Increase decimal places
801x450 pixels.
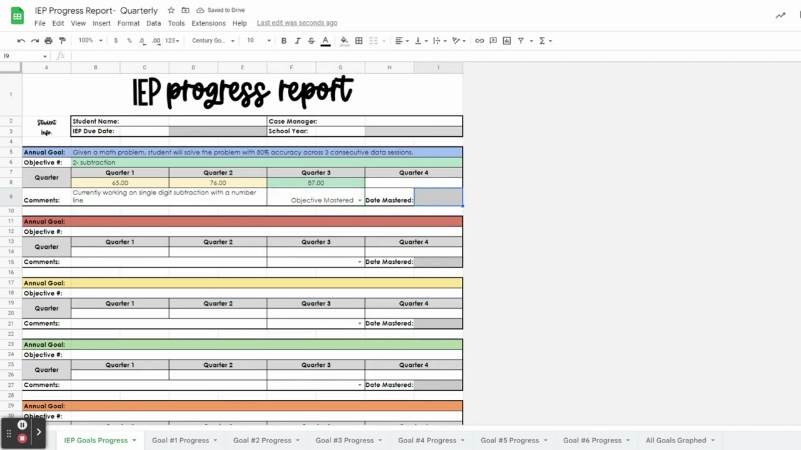(156, 41)
